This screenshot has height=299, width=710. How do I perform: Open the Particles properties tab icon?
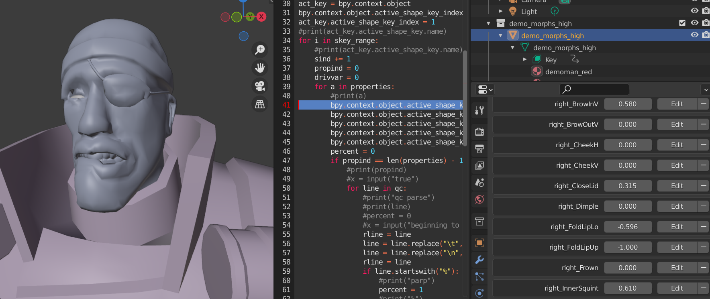coord(479,277)
